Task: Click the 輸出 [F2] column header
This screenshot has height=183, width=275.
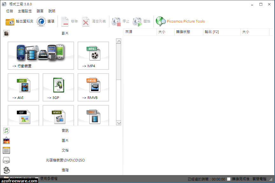Action: [x=222, y=32]
